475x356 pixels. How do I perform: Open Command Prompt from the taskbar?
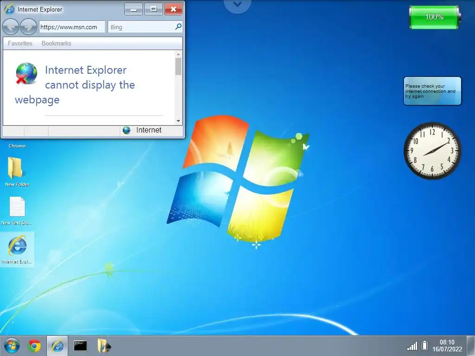[80, 346]
